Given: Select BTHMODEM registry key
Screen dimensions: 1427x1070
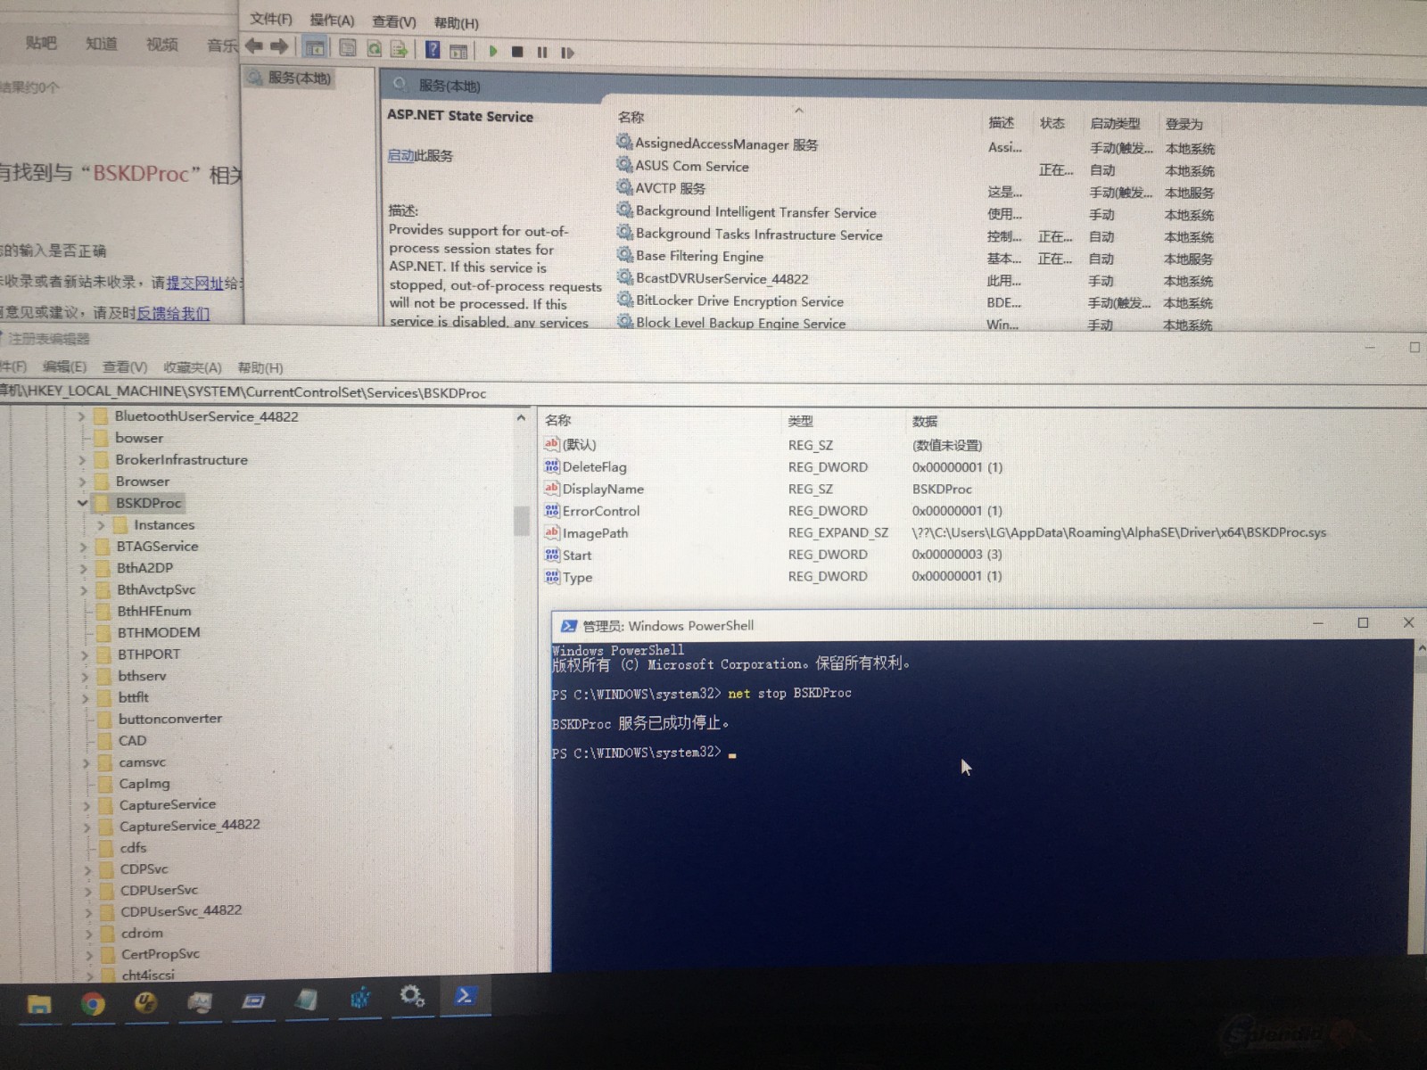Looking at the screenshot, I should [159, 632].
